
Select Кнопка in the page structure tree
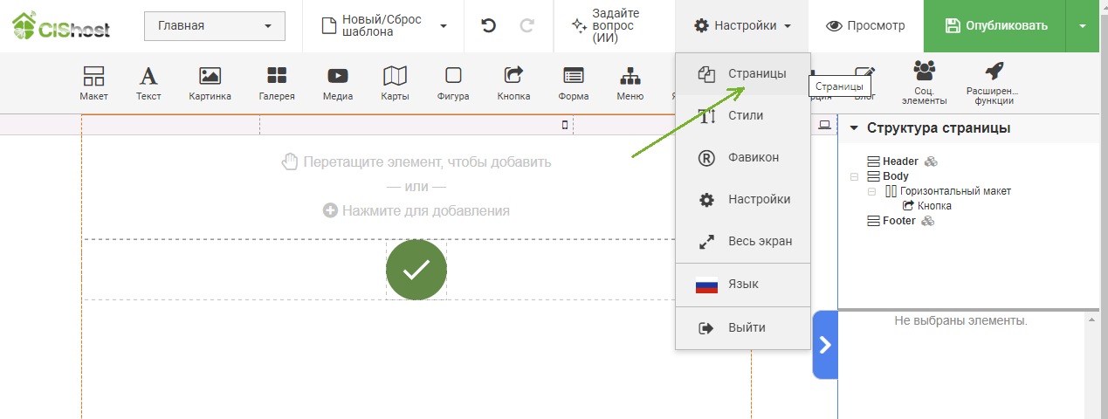[933, 206]
